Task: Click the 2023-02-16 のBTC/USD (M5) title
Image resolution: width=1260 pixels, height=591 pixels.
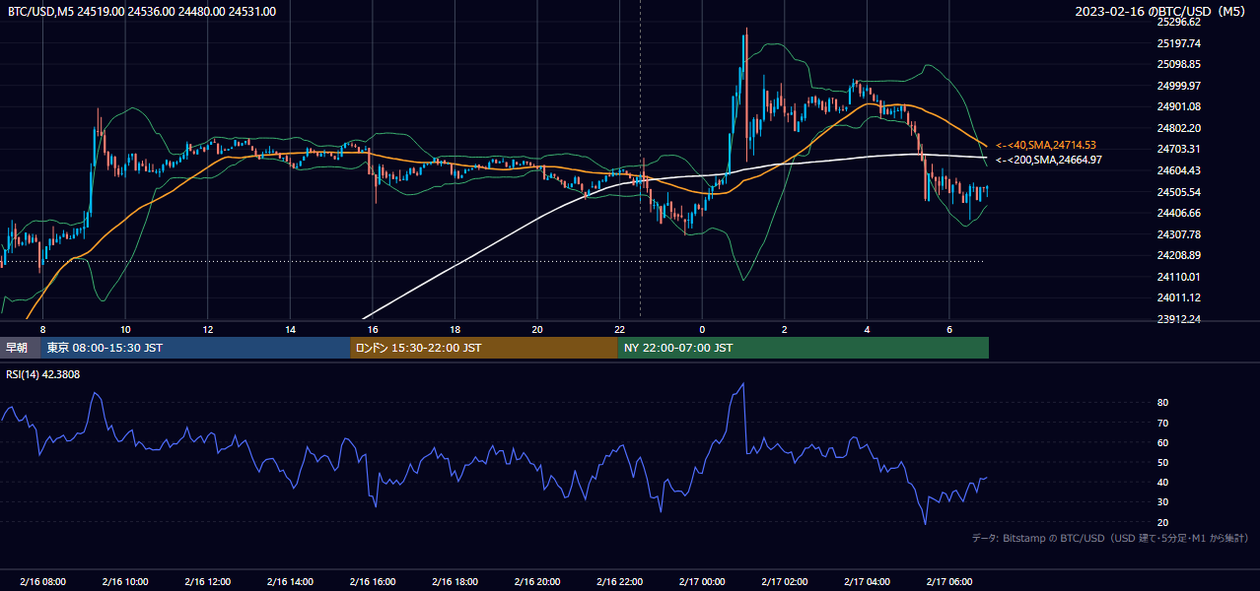Action: click(1162, 12)
